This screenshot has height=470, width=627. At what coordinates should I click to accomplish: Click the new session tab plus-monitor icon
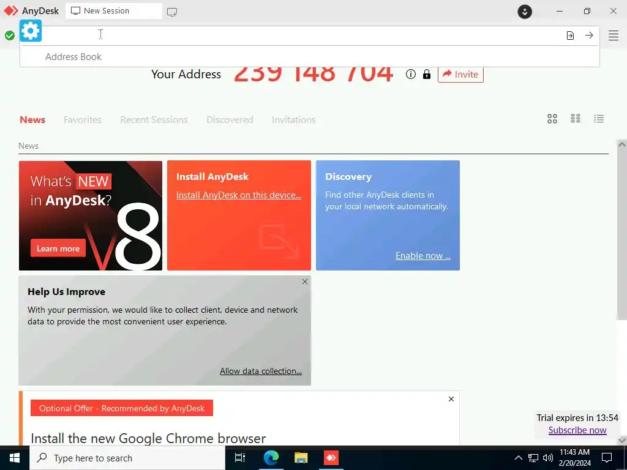point(172,12)
